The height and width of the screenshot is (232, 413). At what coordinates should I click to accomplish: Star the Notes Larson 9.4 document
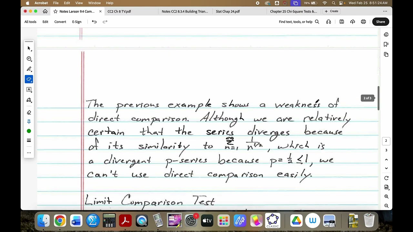[x=55, y=11]
